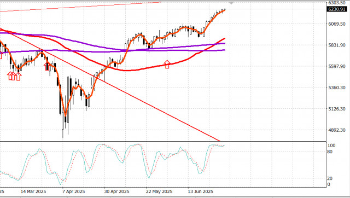
Task: Click the 4892.30 price axis label
Action: coord(337,130)
